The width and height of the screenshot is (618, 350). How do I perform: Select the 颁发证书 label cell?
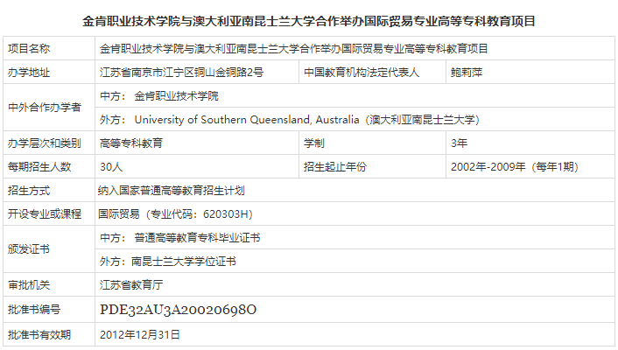[49, 249]
